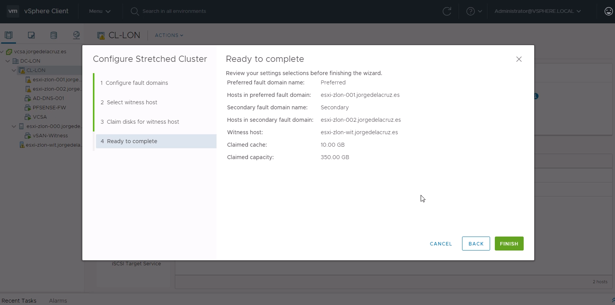Click the claimed cache value 10.00 GB
This screenshot has height=305, width=615.
(x=332, y=145)
